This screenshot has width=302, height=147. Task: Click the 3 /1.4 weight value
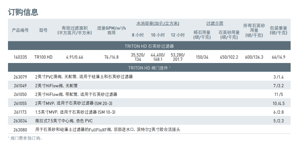[278, 77]
